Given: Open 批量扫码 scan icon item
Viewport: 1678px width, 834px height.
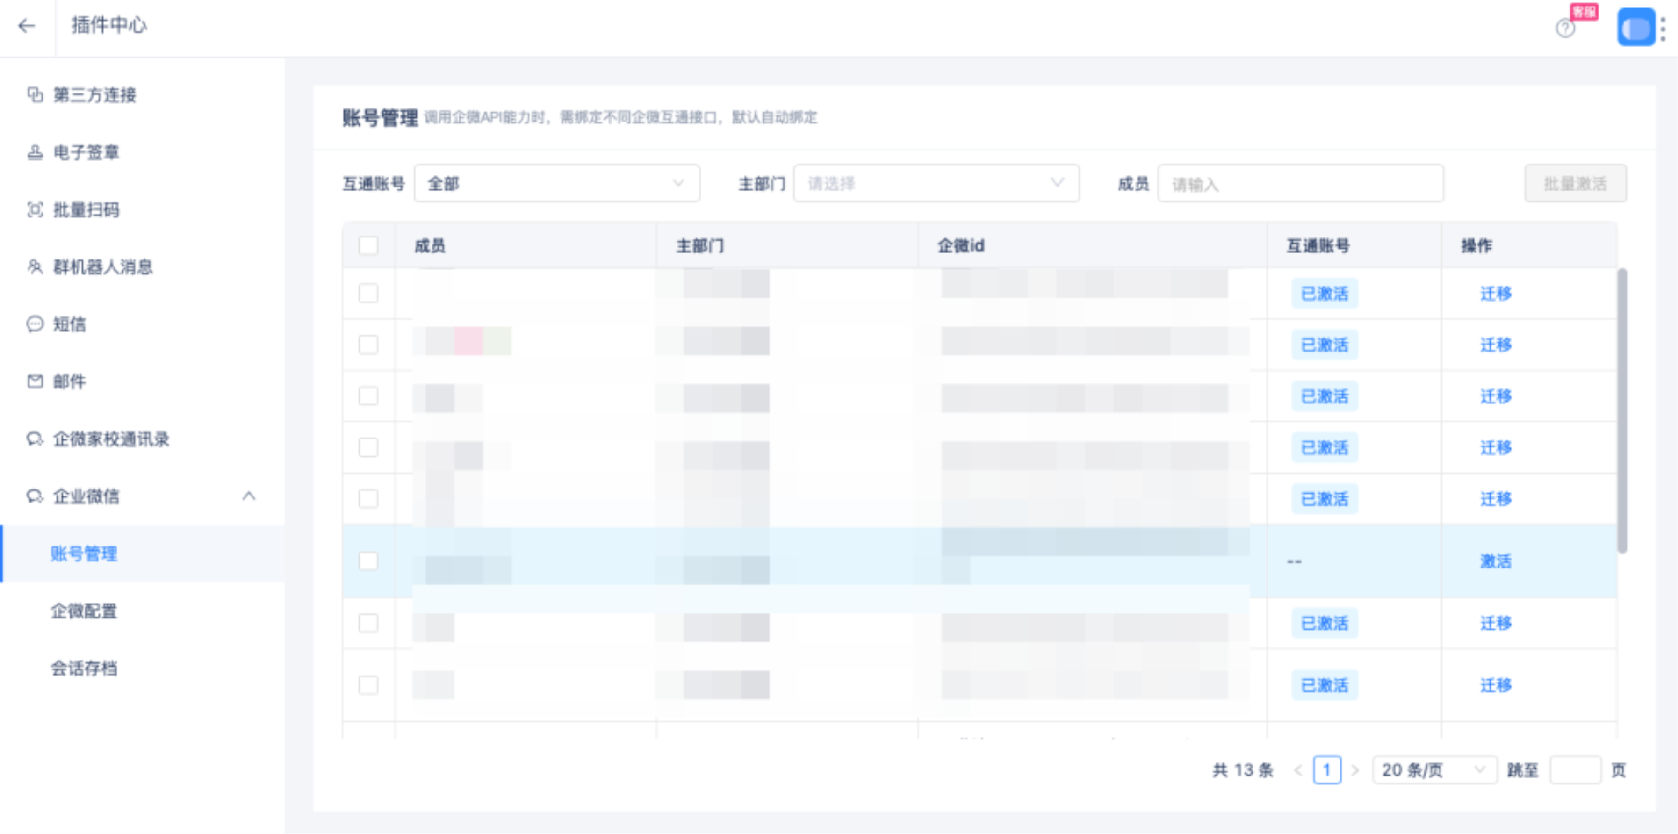Looking at the screenshot, I should pos(35,209).
